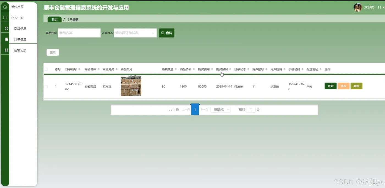Open 商品信息 in the sidebar
This screenshot has width=385, height=188.
click(20, 29)
